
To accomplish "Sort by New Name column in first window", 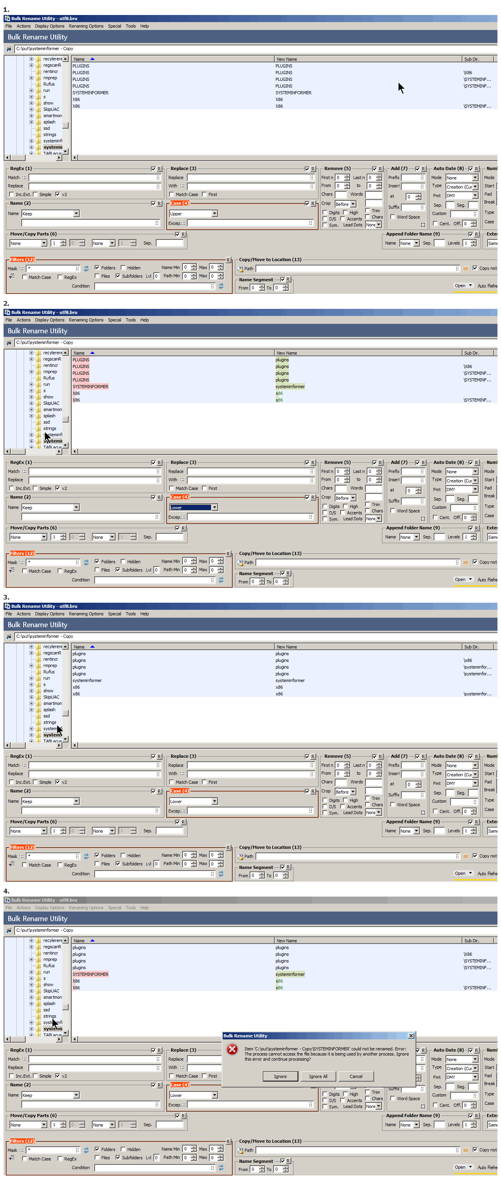I will 368,59.
